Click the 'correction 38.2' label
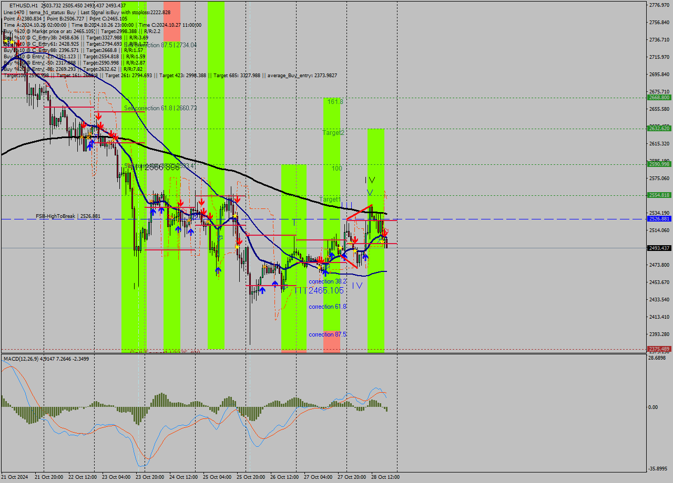Viewport: 673px width, 483px height. click(327, 281)
